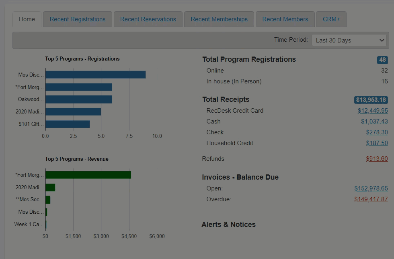Viewport: 394px width, 259px height.
Task: Click the Mos Disc registrations bar
Action: click(x=95, y=75)
